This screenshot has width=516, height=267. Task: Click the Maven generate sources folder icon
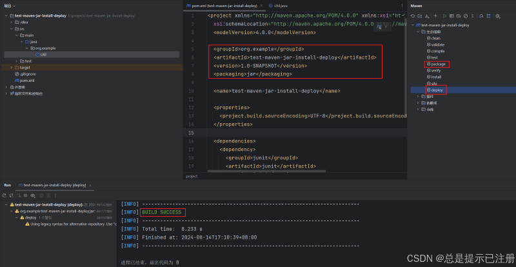[420, 16]
